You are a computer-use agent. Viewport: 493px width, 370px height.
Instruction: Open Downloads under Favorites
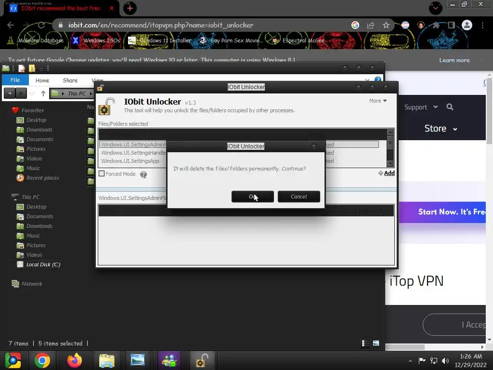pyautogui.click(x=39, y=130)
